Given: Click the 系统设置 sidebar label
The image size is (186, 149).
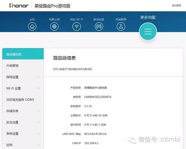Looking at the screenshot, I should 12,134.
